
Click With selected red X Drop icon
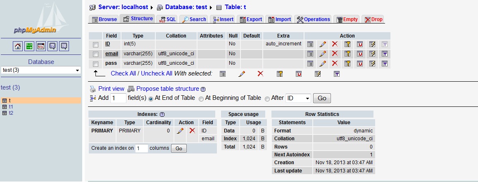[x=260, y=74]
